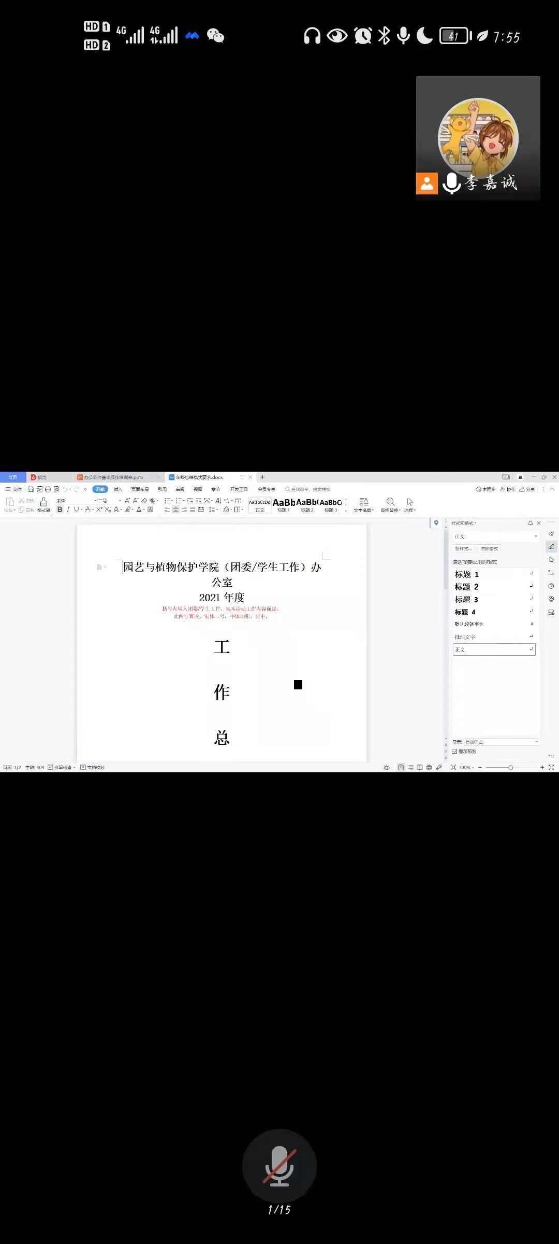Switch to the 办公软件基本操作培训会.pptx tab
The image size is (559, 1244).
pyautogui.click(x=114, y=477)
